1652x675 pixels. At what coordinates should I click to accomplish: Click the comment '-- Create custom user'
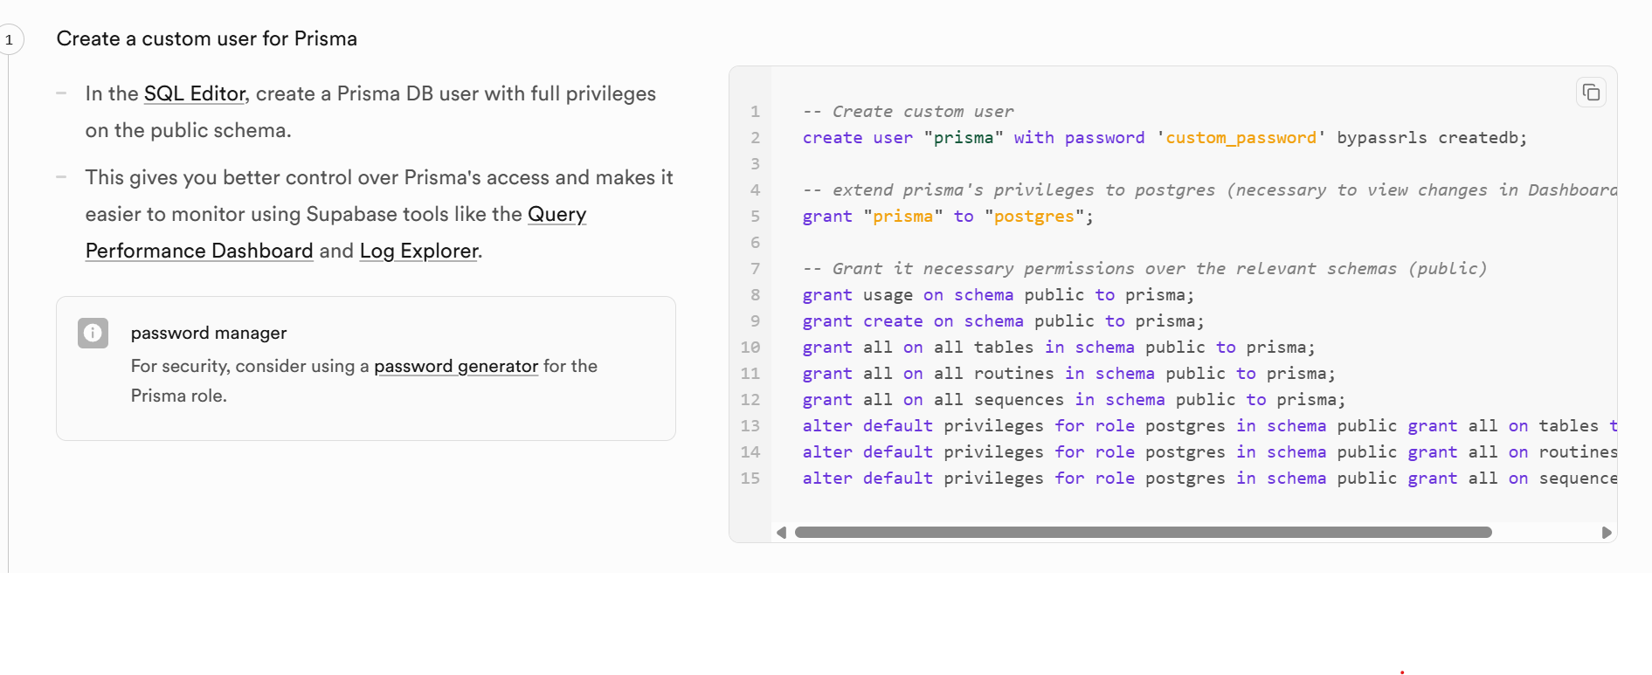click(x=909, y=112)
